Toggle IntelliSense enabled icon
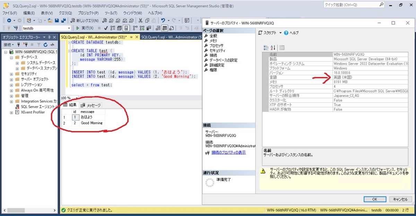This screenshot has height=216, width=416. pos(126,28)
